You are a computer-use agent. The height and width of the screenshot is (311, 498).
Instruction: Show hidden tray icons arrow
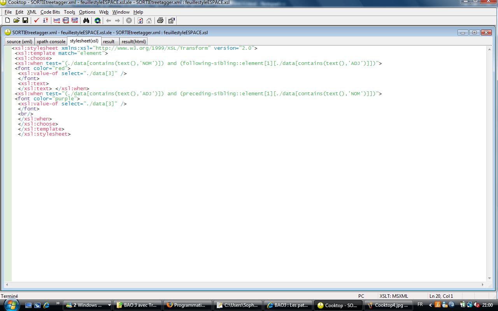430,305
